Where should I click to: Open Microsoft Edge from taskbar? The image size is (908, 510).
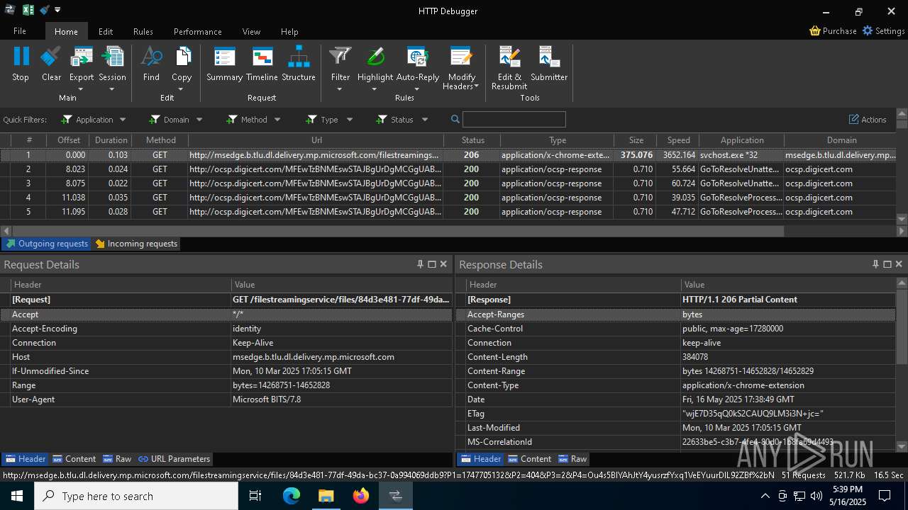point(292,496)
